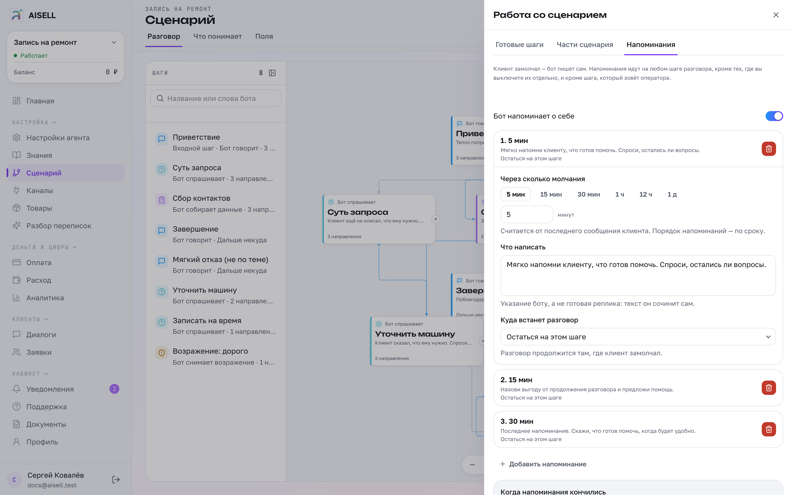The width and height of the screenshot is (792, 495).
Task: Click the Что написать text area
Action: tap(638, 275)
